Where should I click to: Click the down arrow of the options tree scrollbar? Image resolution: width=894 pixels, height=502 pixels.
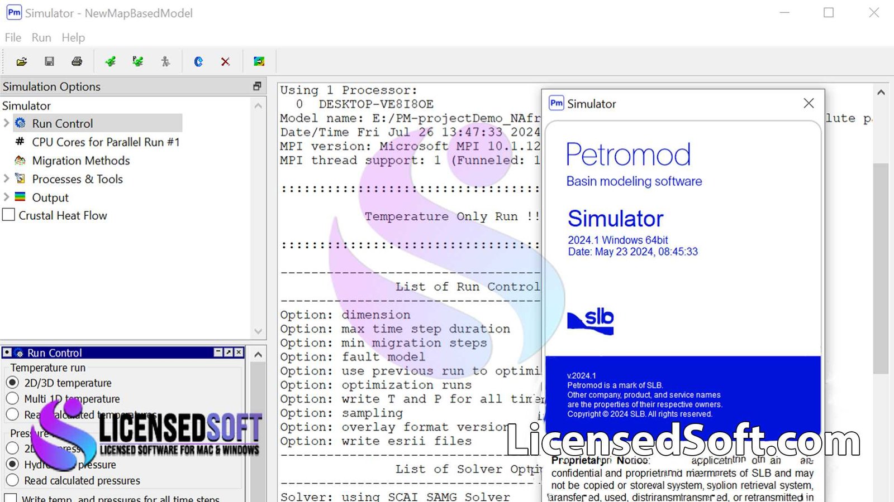pos(258,331)
